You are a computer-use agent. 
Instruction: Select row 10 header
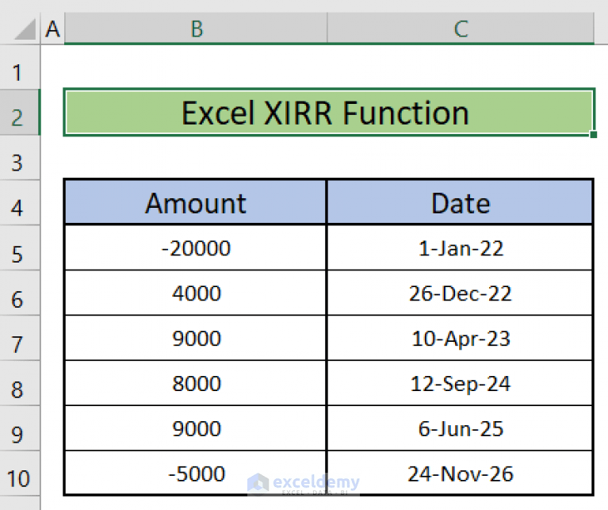(20, 474)
